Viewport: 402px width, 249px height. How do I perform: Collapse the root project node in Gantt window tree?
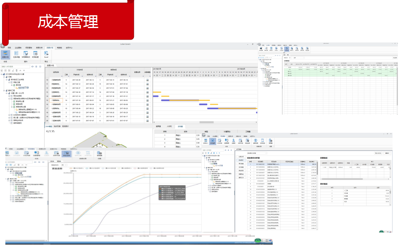pyautogui.click(x=2, y=74)
